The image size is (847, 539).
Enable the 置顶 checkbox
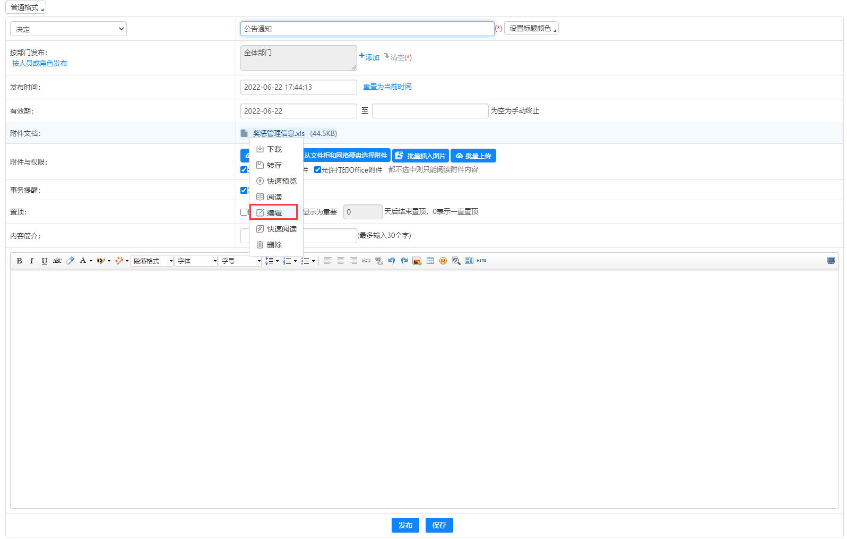click(x=244, y=212)
